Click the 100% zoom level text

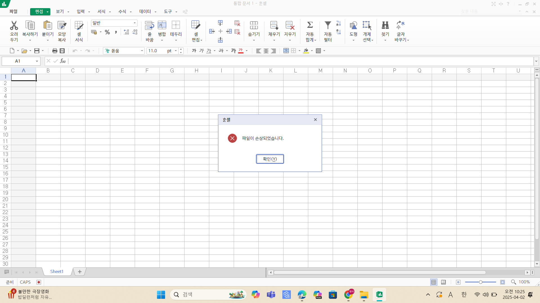point(524,282)
